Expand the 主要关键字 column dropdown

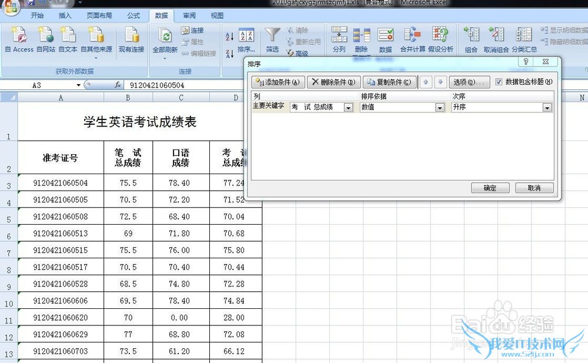[x=348, y=108]
